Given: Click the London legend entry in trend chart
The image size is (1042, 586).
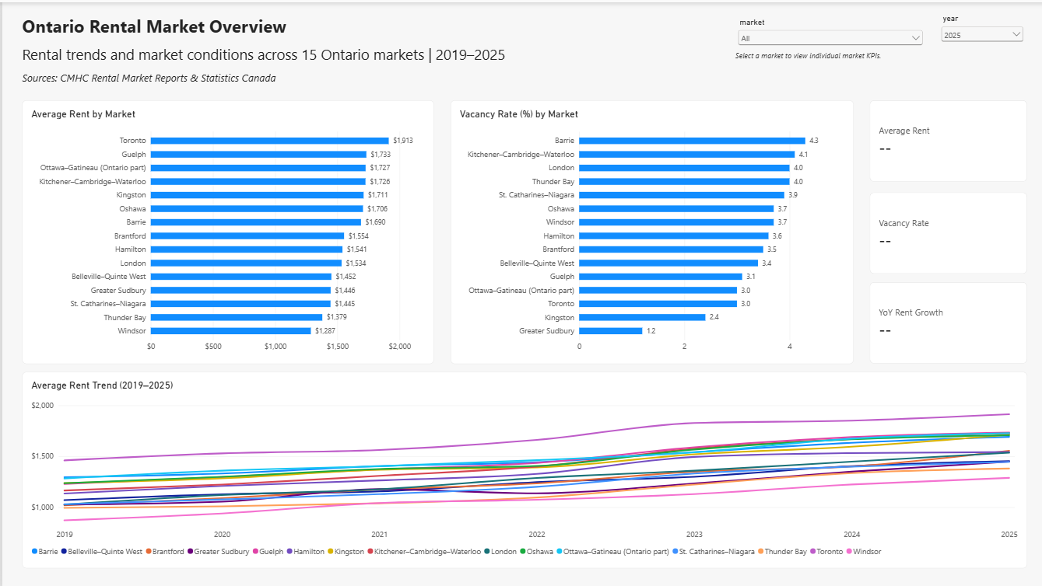Looking at the screenshot, I should tap(502, 552).
